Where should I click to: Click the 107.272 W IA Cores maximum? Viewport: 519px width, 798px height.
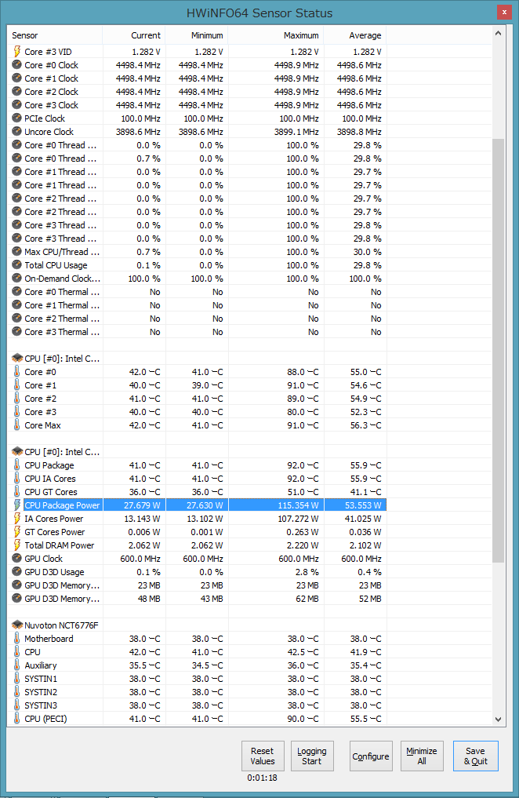(298, 518)
